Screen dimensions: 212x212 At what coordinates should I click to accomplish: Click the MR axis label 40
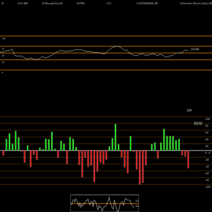click(x=207, y=139)
